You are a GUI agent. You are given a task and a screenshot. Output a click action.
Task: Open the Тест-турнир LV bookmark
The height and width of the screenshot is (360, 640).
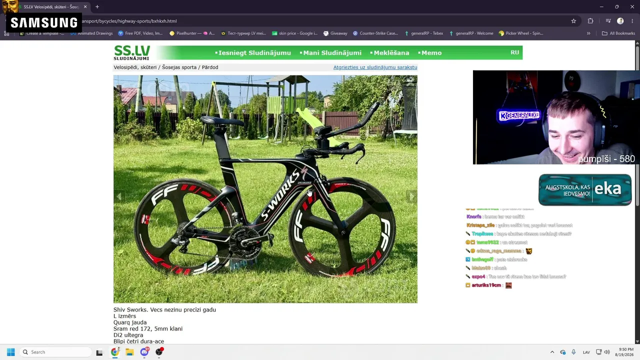click(x=243, y=33)
